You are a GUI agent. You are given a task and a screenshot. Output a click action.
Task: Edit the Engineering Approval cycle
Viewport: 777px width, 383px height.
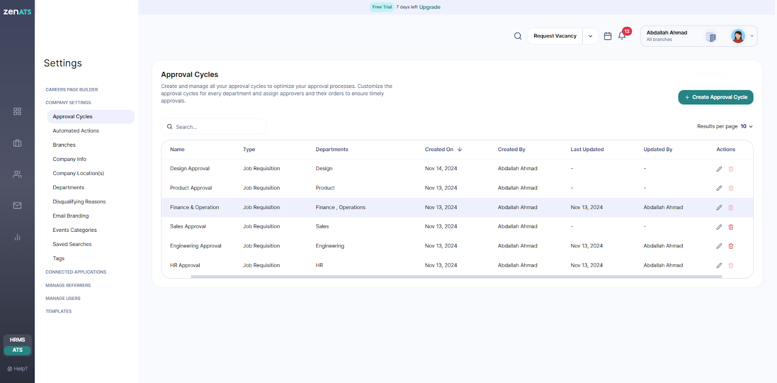tap(719, 246)
